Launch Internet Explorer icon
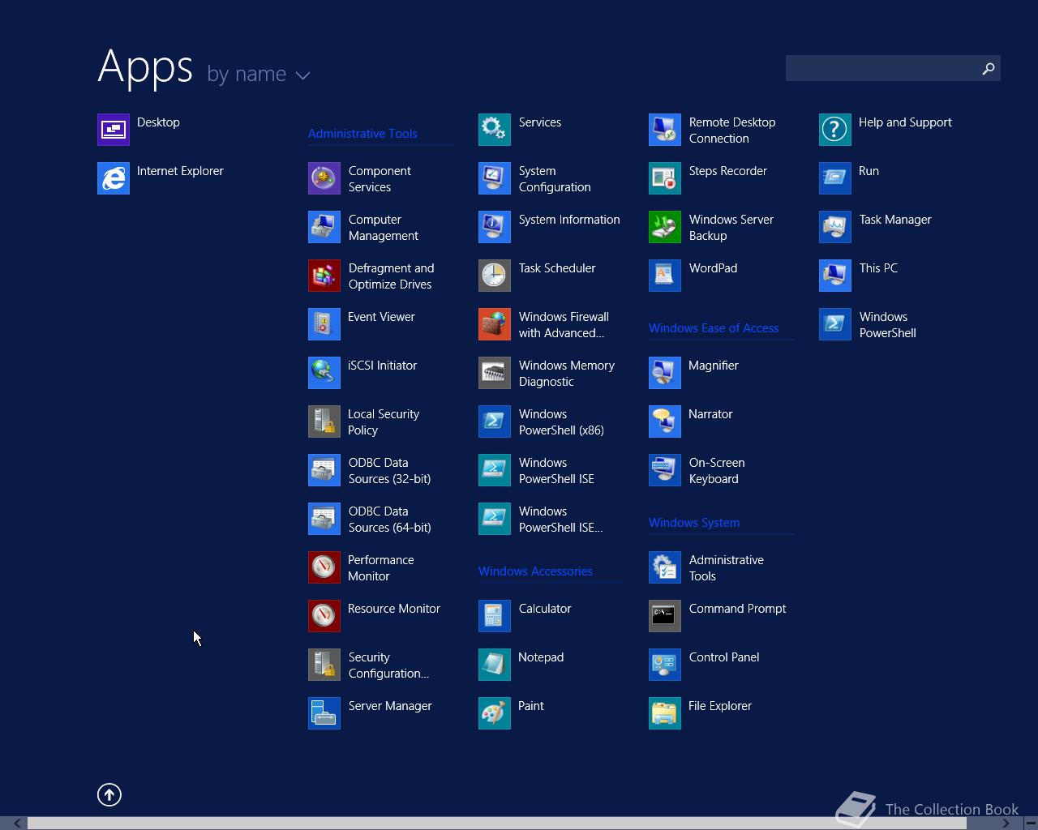Viewport: 1038px width, 830px height. pos(114,178)
